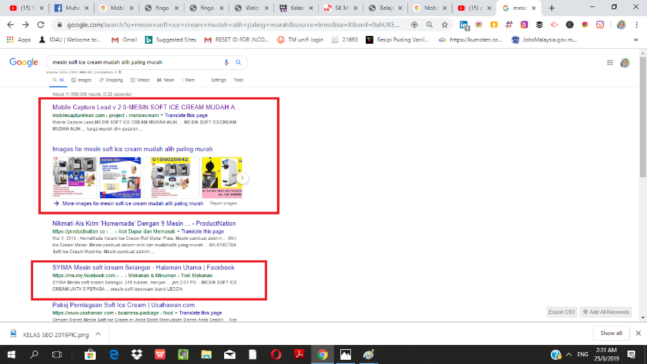The width and height of the screenshot is (647, 364).
Task: Open File Explorer from the taskbar
Action: click(207, 355)
